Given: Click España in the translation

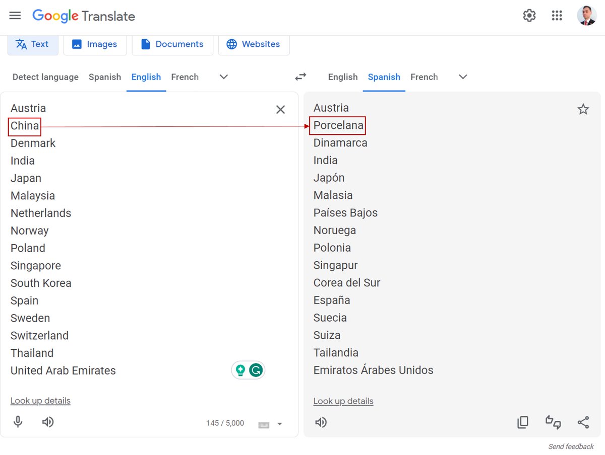Looking at the screenshot, I should tap(332, 300).
